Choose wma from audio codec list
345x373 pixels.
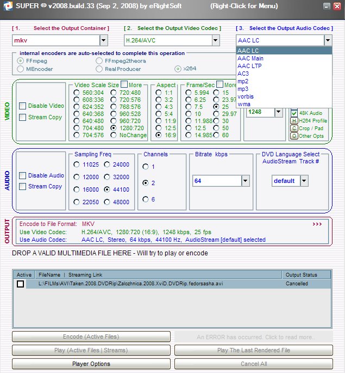tap(284, 104)
